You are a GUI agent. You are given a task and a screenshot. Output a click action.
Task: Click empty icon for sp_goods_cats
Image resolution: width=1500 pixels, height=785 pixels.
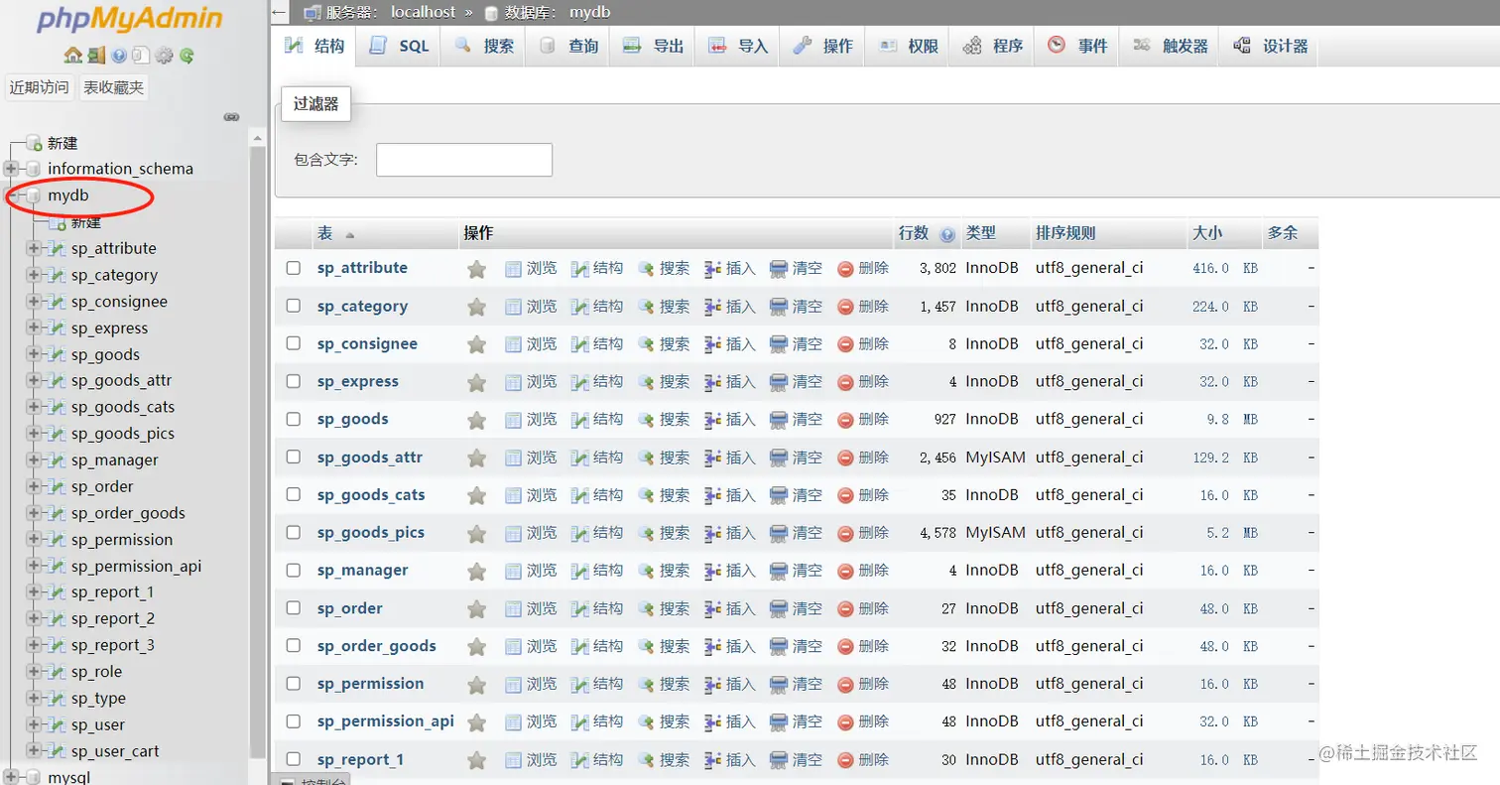coord(779,495)
